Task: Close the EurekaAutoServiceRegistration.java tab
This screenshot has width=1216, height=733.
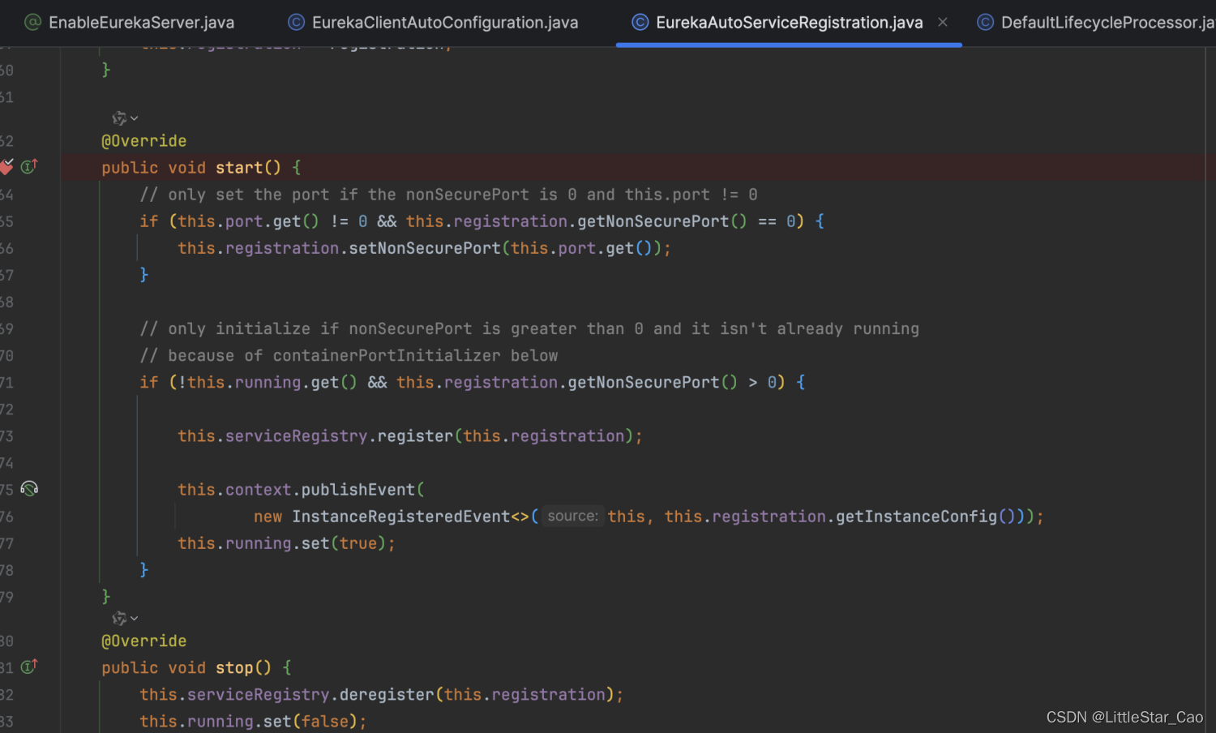Action: (x=943, y=23)
